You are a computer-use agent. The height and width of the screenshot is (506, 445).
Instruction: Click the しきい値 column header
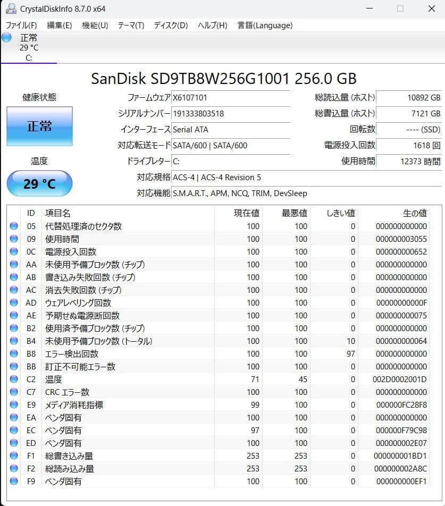(x=334, y=213)
